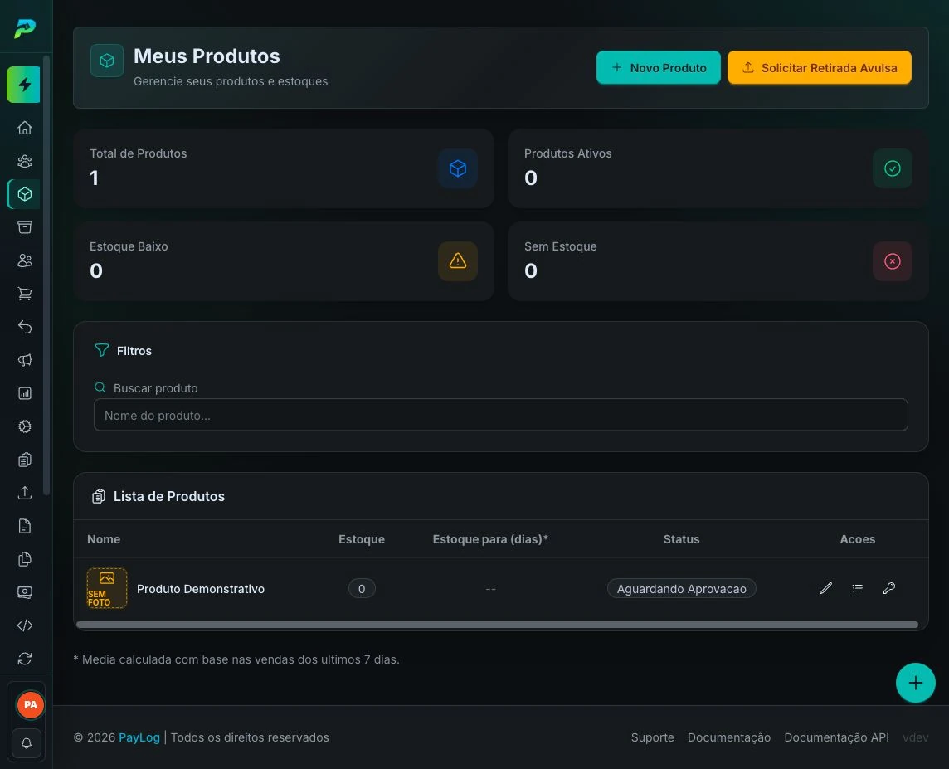Viewport: 949px width, 769px height.
Task: Click the Total de Produtos label
Action: 138,153
